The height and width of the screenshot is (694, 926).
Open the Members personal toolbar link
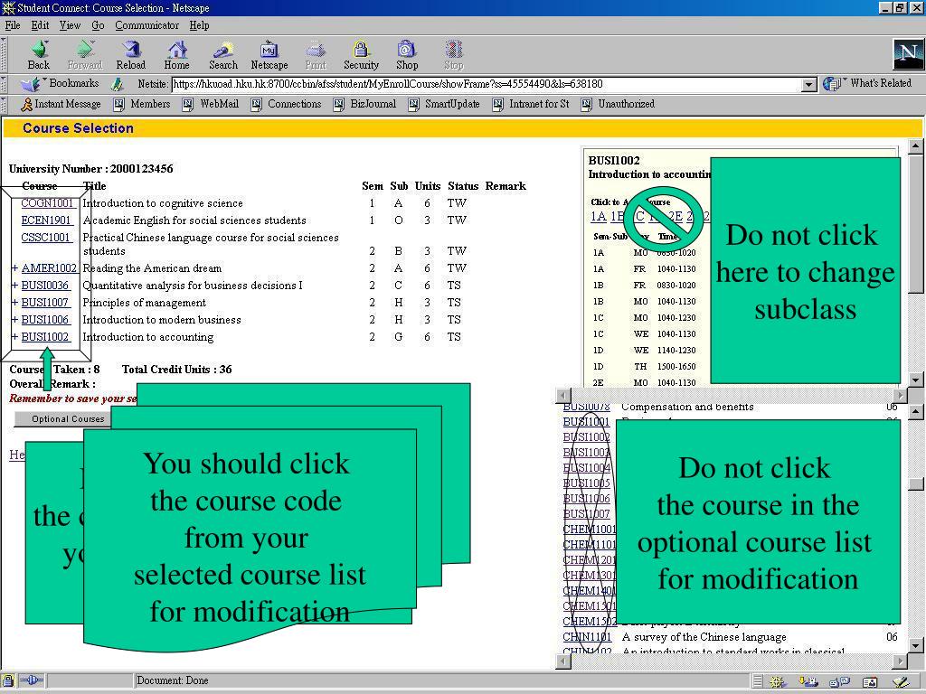click(x=142, y=104)
